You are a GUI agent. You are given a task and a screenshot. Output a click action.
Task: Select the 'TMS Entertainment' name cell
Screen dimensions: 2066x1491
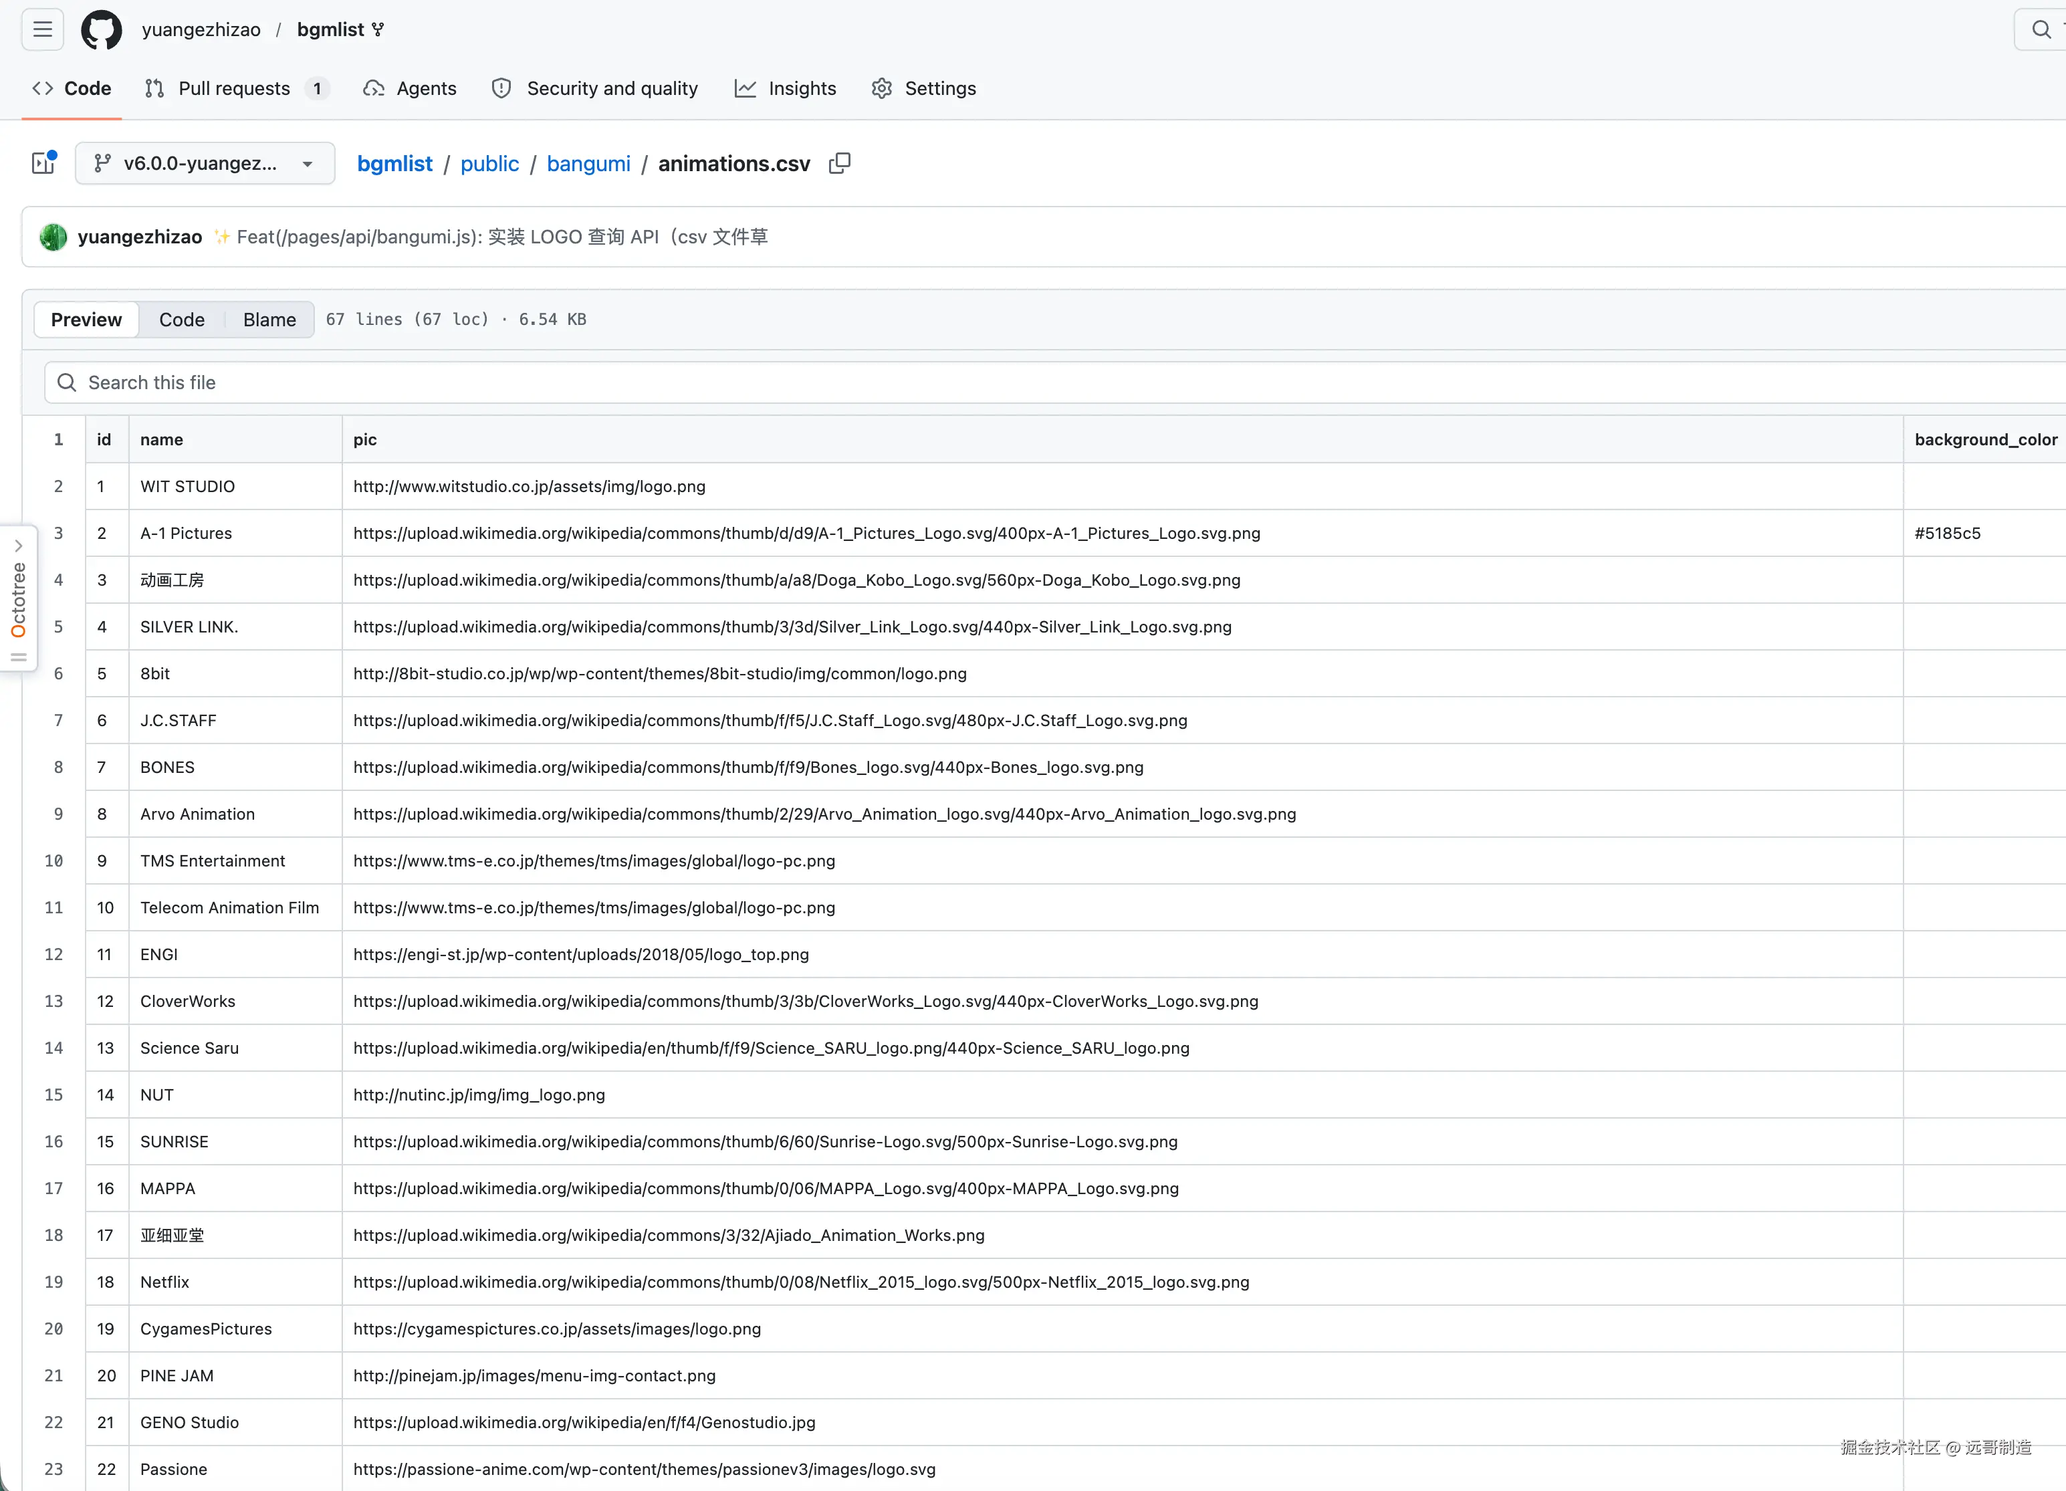pos(235,861)
